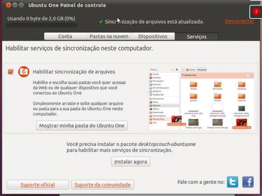This screenshot has height=196, width=262.
Task: Click the green sync status checkmark
Action: pos(101,22)
